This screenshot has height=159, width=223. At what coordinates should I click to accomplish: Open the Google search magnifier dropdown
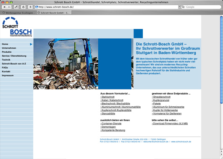point(183,7)
